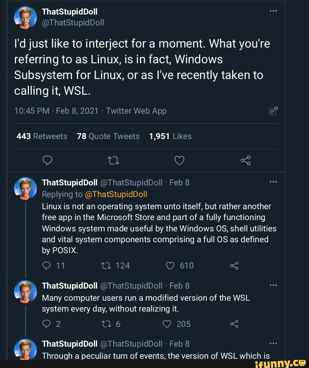Retweet the reply with 124 retweets
This screenshot has height=368, width=309.
(107, 265)
